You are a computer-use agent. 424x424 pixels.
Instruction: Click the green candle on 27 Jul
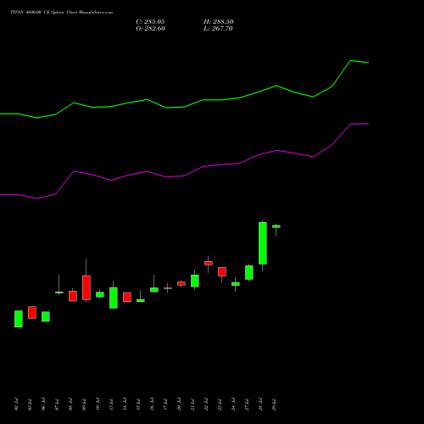pos(249,272)
